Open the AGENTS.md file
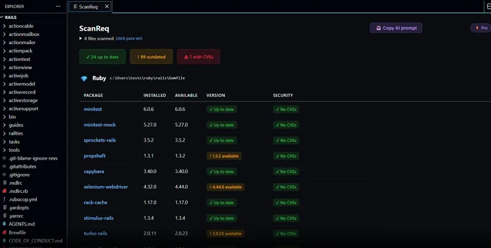Viewport: 491px width, 248px height. 21,224
